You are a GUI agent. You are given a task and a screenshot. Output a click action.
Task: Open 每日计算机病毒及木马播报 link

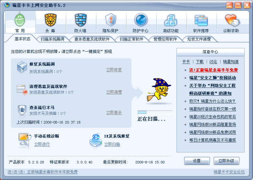212,140
